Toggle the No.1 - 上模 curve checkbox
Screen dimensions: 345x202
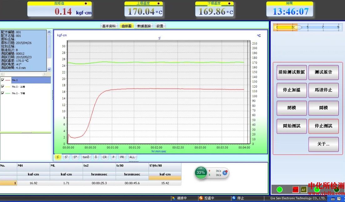click(3, 87)
